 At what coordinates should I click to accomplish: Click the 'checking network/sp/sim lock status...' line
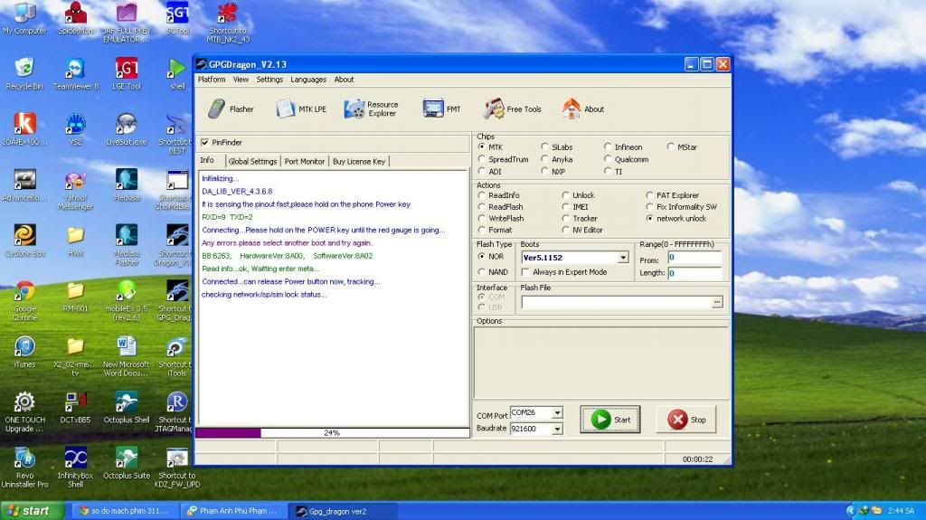pos(264,294)
